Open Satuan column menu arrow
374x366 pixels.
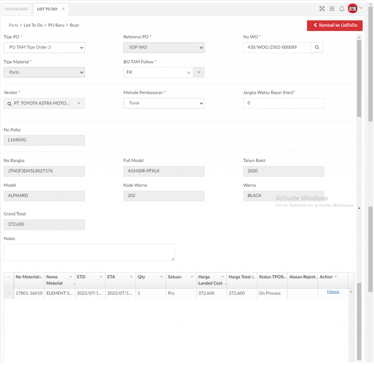(x=192, y=277)
